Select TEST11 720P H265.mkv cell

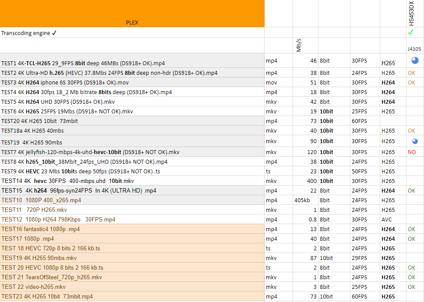tap(132, 210)
